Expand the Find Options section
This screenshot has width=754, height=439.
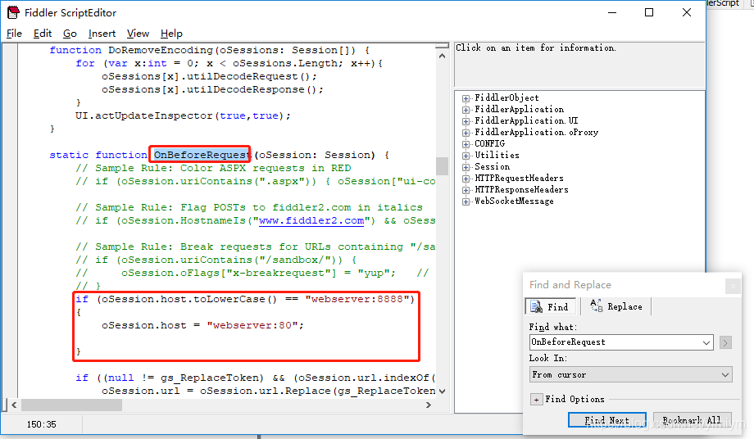pos(536,400)
